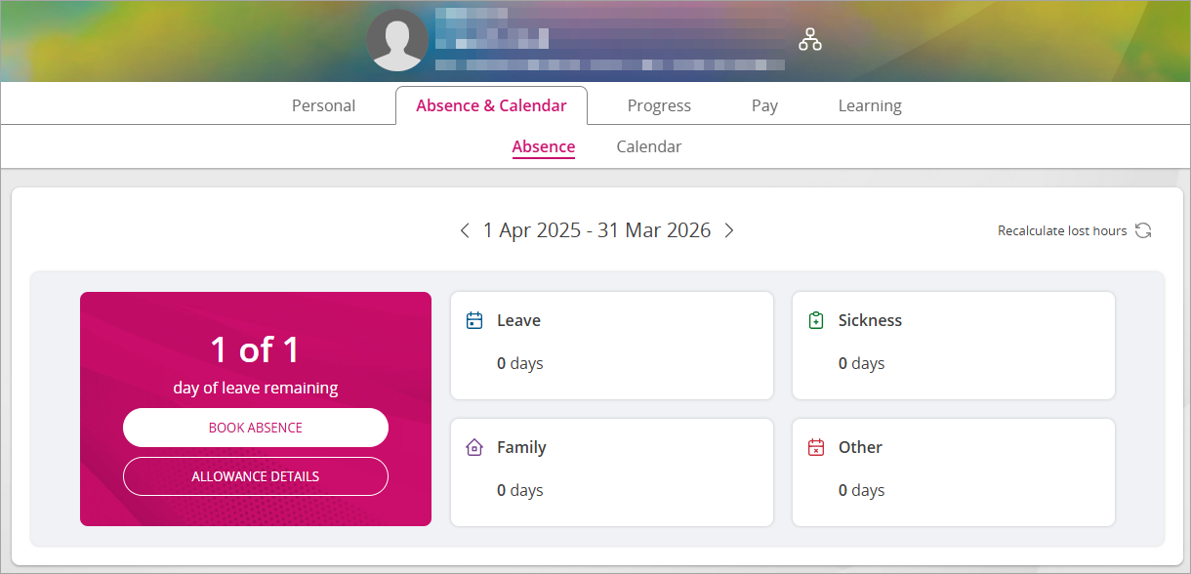The height and width of the screenshot is (574, 1191).
Task: Open the Family days card
Action: coord(611,472)
